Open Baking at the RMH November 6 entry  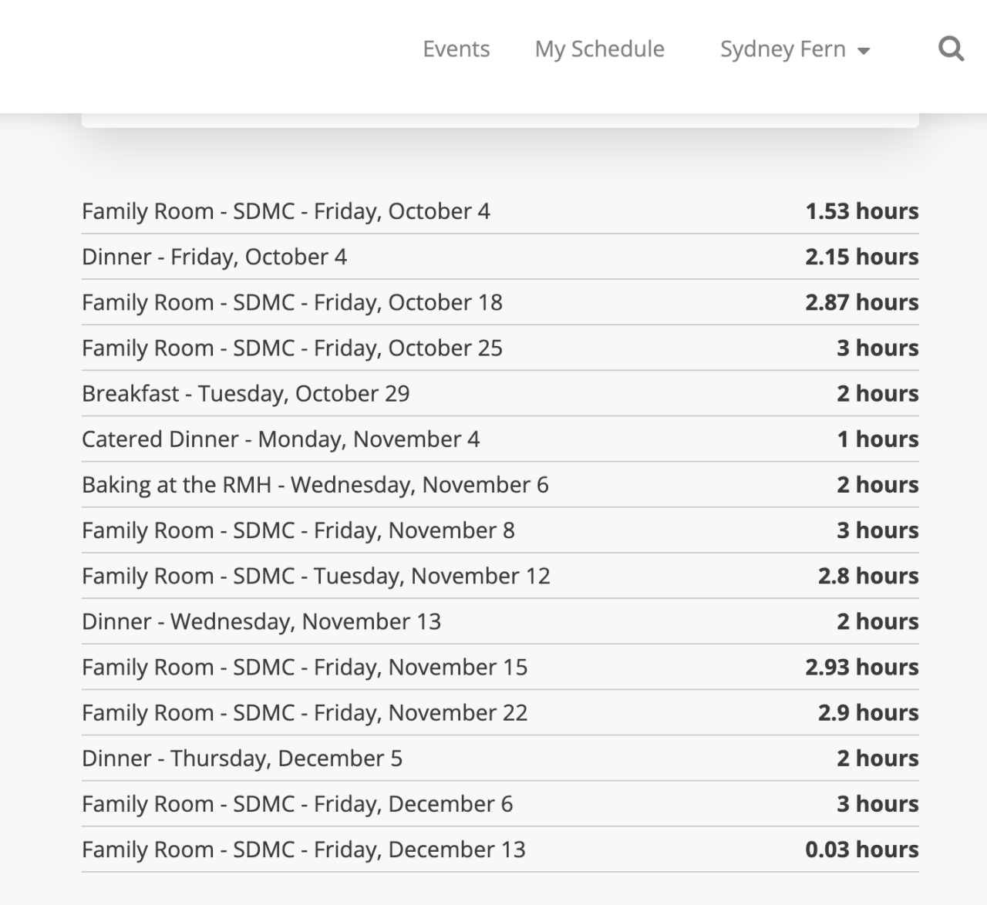click(315, 484)
